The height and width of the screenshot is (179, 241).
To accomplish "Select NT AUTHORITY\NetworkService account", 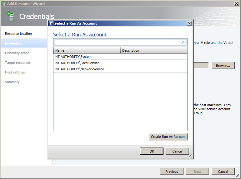I will 80,69.
